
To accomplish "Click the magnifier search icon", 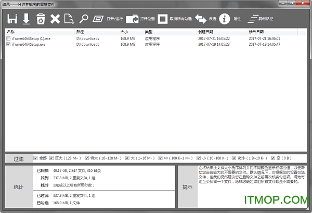I will click(84, 19).
